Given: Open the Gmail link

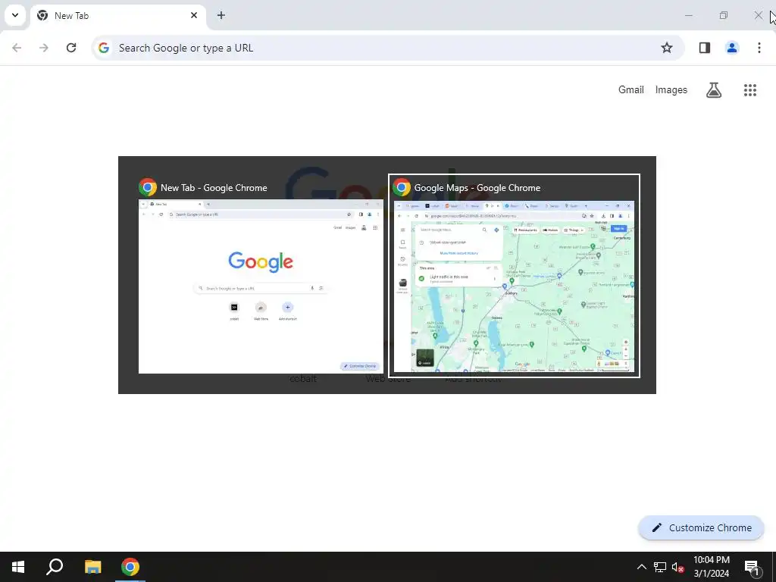Looking at the screenshot, I should pos(631,89).
